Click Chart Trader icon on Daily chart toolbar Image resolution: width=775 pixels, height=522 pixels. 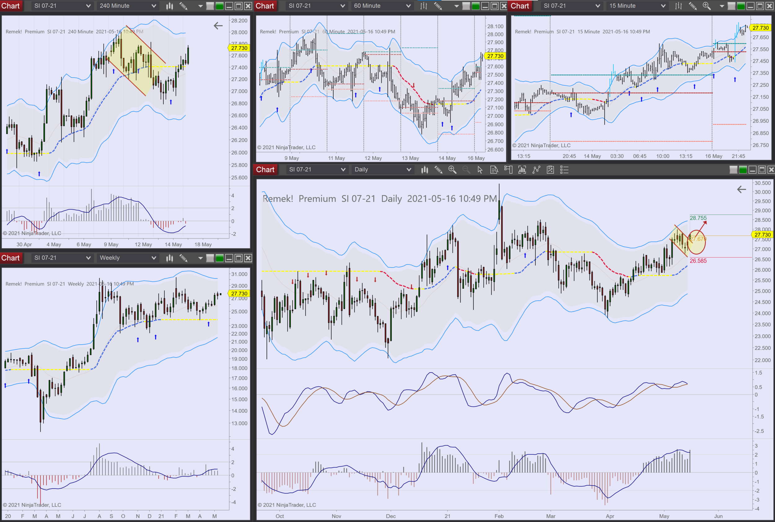click(508, 170)
